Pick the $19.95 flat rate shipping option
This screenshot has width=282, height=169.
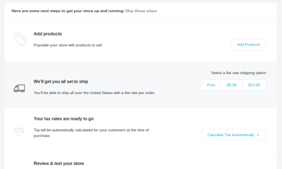pos(254,85)
